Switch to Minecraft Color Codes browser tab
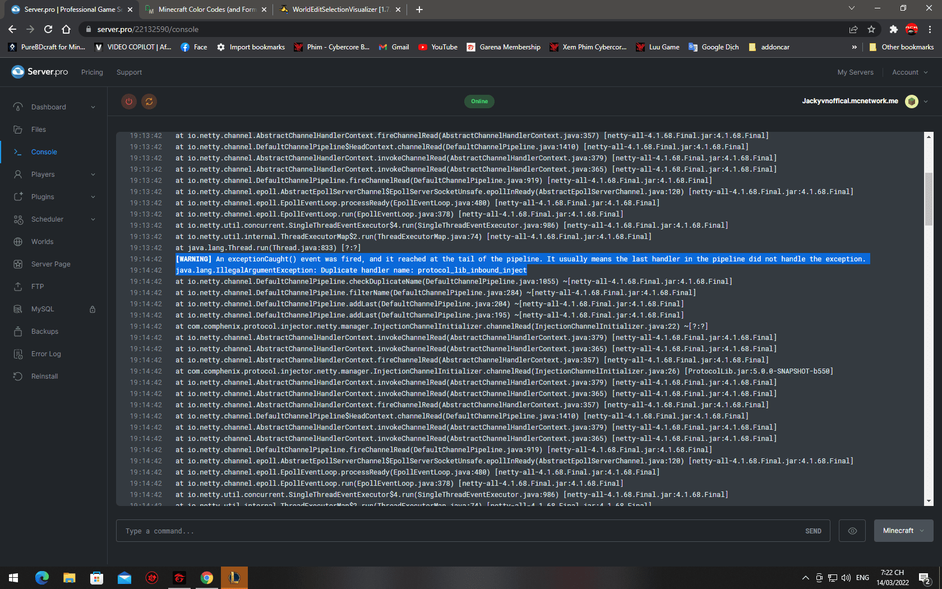The image size is (942, 589). pos(206,10)
